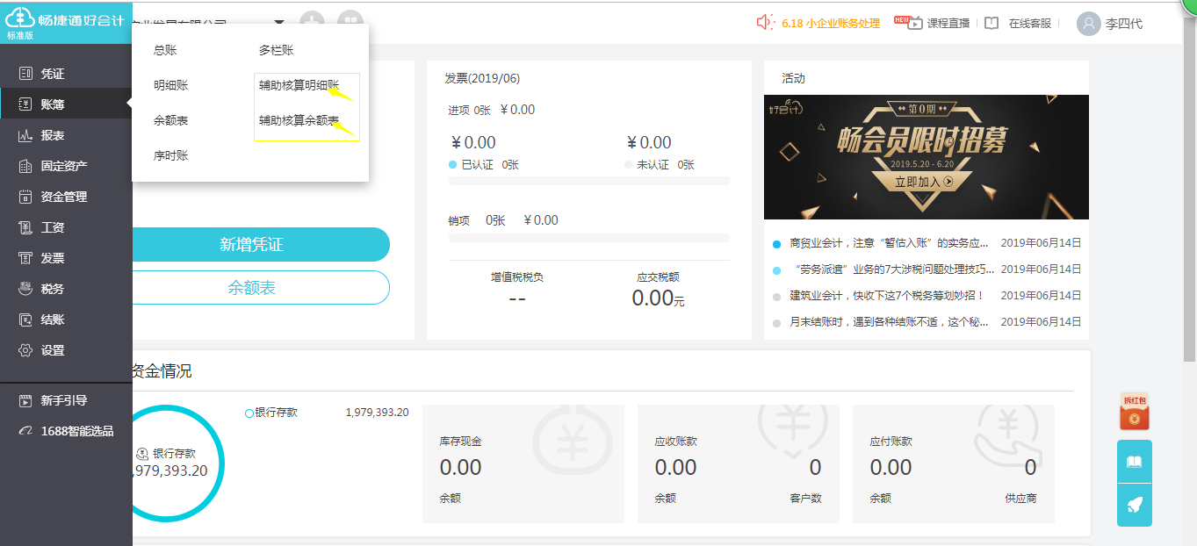Click the 新手引导 guide icon
The width and height of the screenshot is (1197, 546).
25,400
